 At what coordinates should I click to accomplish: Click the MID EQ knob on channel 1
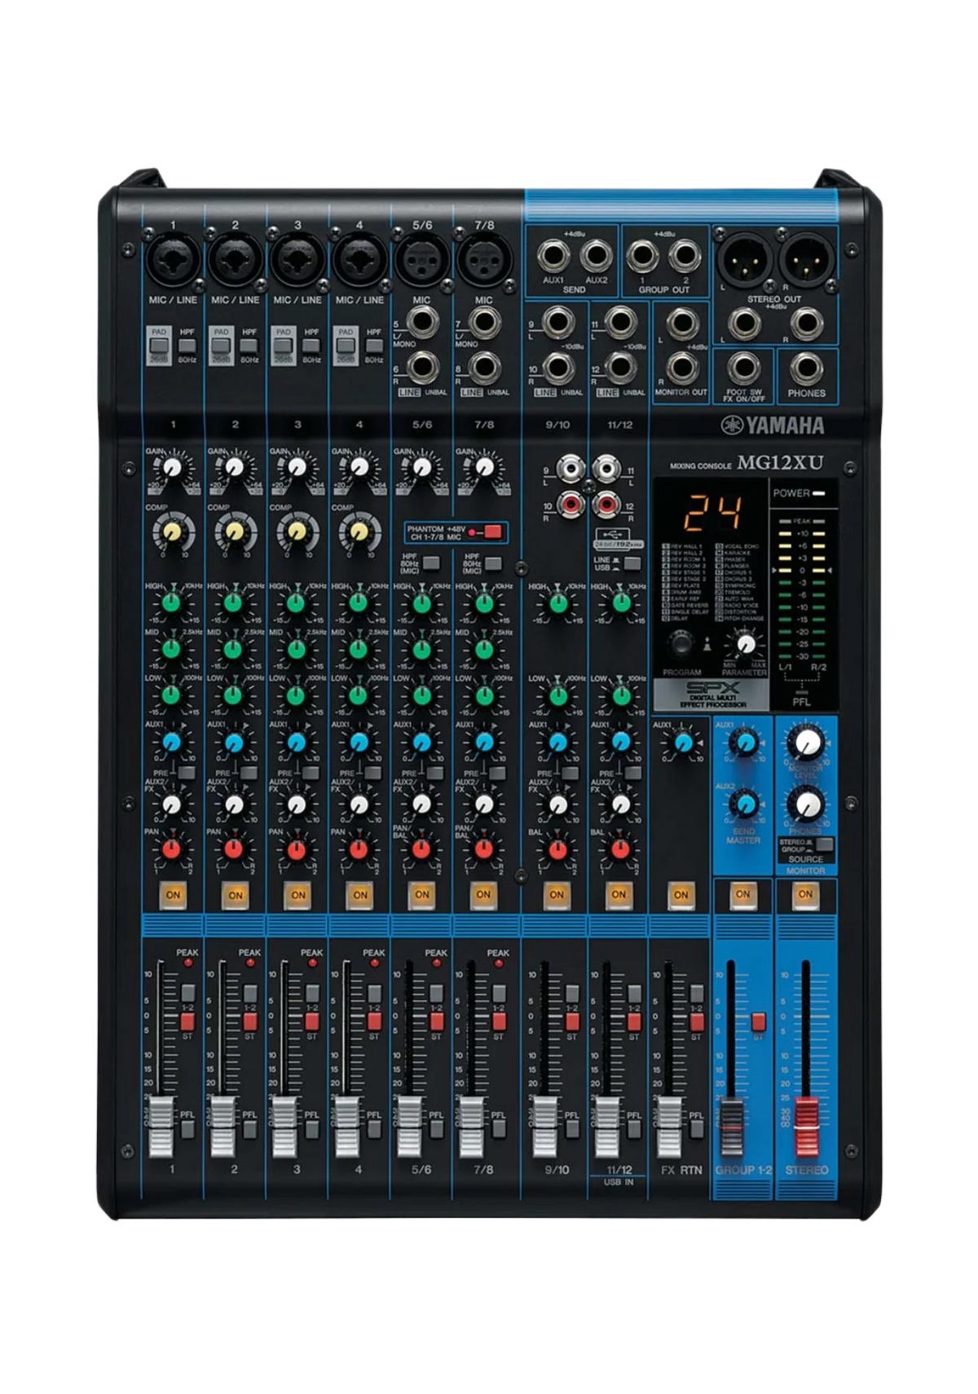click(171, 650)
